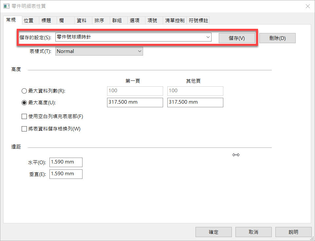Click the dialog title bar app icon

click(x=6, y=6)
